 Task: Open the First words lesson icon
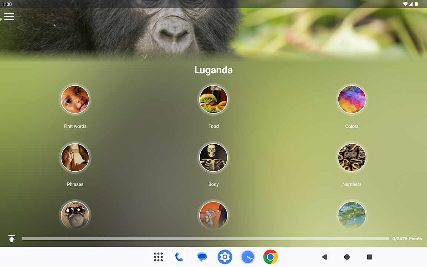tap(75, 99)
